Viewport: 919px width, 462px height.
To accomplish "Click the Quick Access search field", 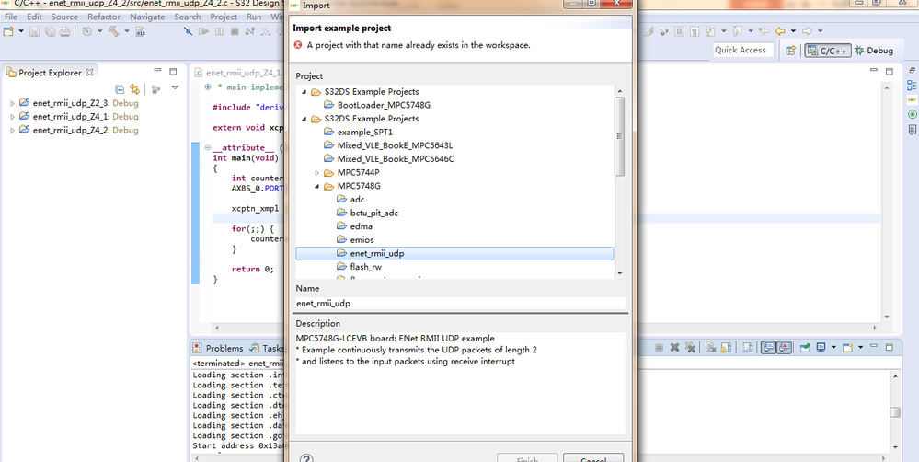I will pos(743,51).
